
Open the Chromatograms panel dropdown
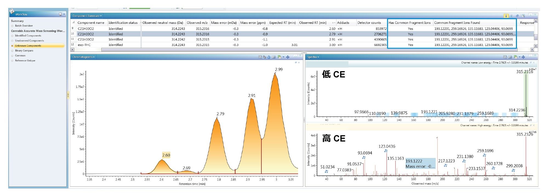[x=83, y=57]
